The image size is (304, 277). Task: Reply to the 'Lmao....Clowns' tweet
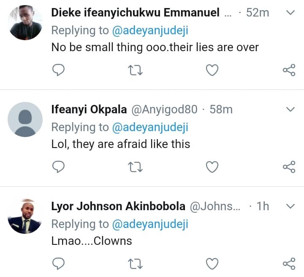point(58,264)
